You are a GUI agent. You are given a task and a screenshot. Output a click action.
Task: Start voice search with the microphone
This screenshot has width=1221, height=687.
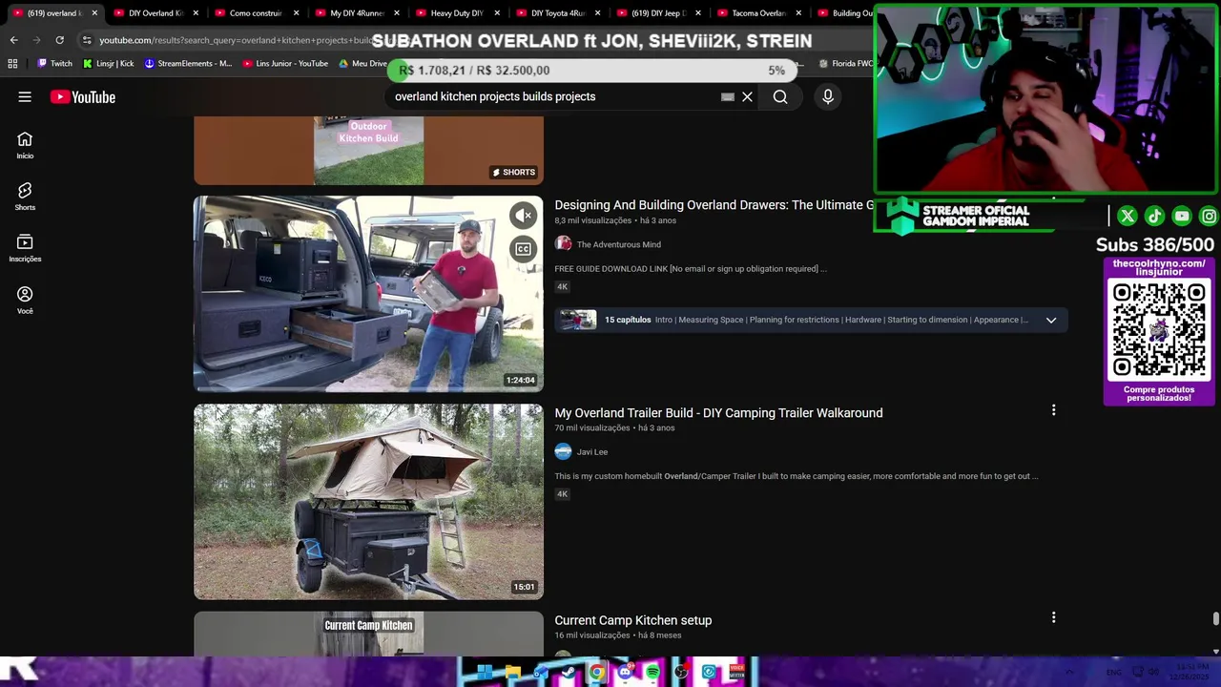pyautogui.click(x=828, y=96)
